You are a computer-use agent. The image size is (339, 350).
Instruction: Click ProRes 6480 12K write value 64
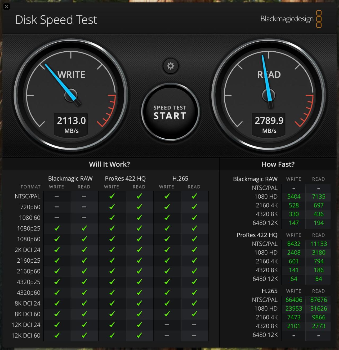click(294, 279)
